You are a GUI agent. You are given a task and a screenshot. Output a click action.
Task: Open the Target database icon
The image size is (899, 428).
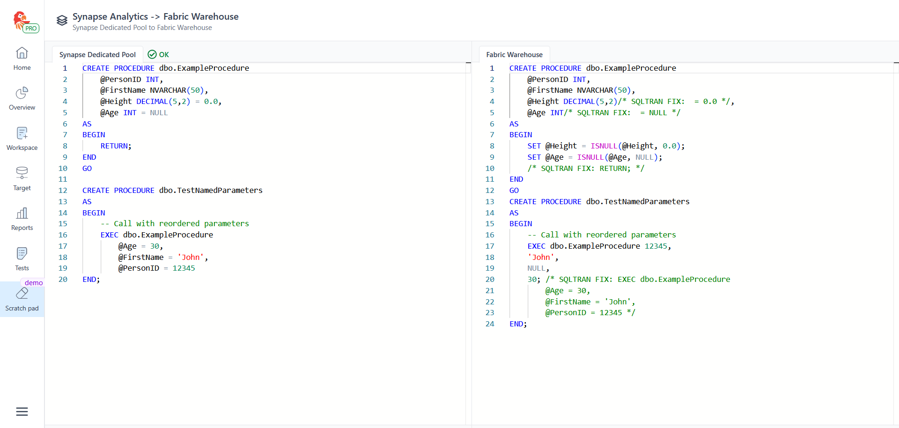[22, 173]
